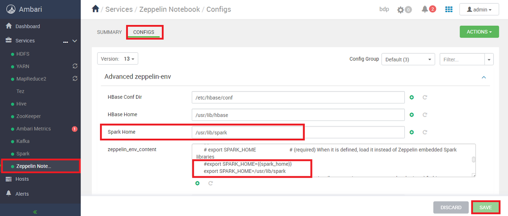
Task: Click green plus under zeppelin_env_content
Action: point(197,184)
